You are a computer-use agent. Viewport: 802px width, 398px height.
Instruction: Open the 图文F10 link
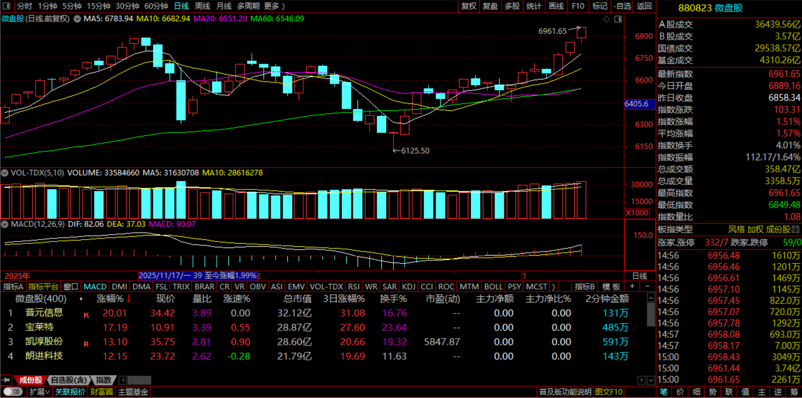(x=609, y=392)
